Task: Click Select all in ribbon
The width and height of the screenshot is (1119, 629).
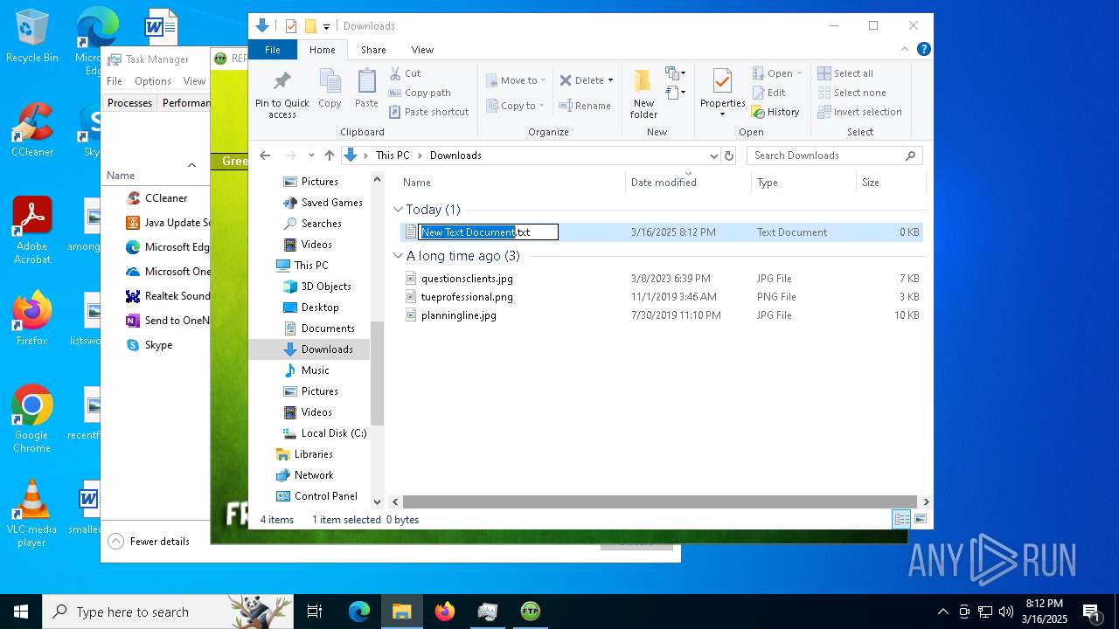Action: click(x=845, y=73)
